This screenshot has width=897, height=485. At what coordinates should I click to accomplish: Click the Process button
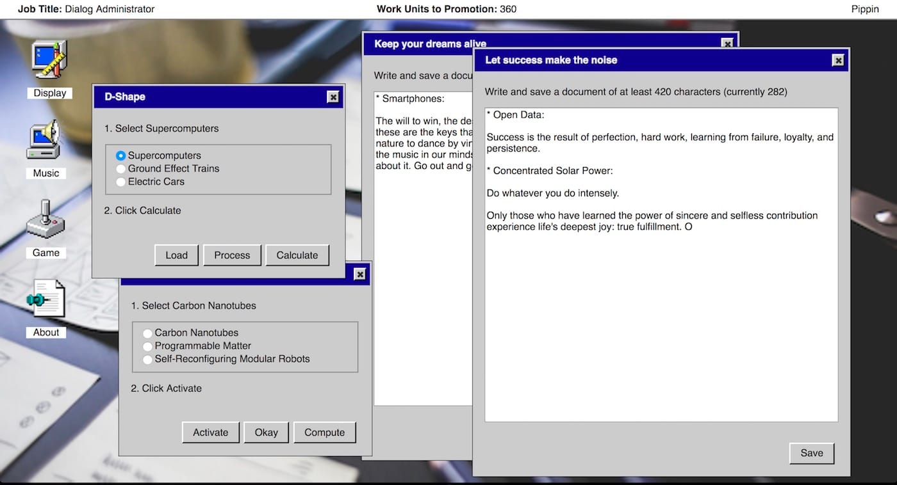(x=232, y=255)
